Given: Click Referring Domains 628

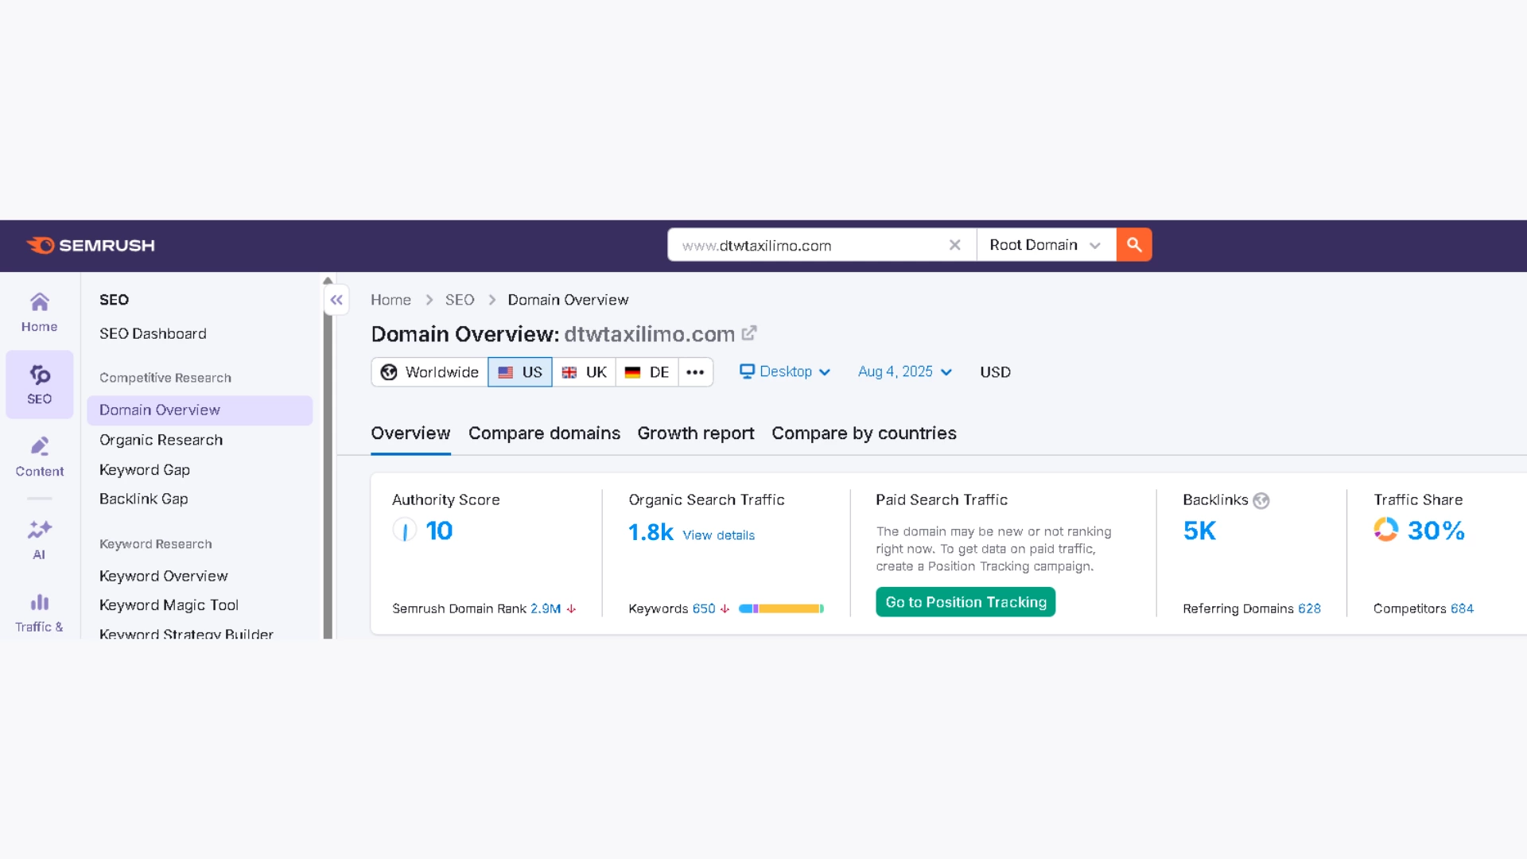Looking at the screenshot, I should coord(1309,608).
